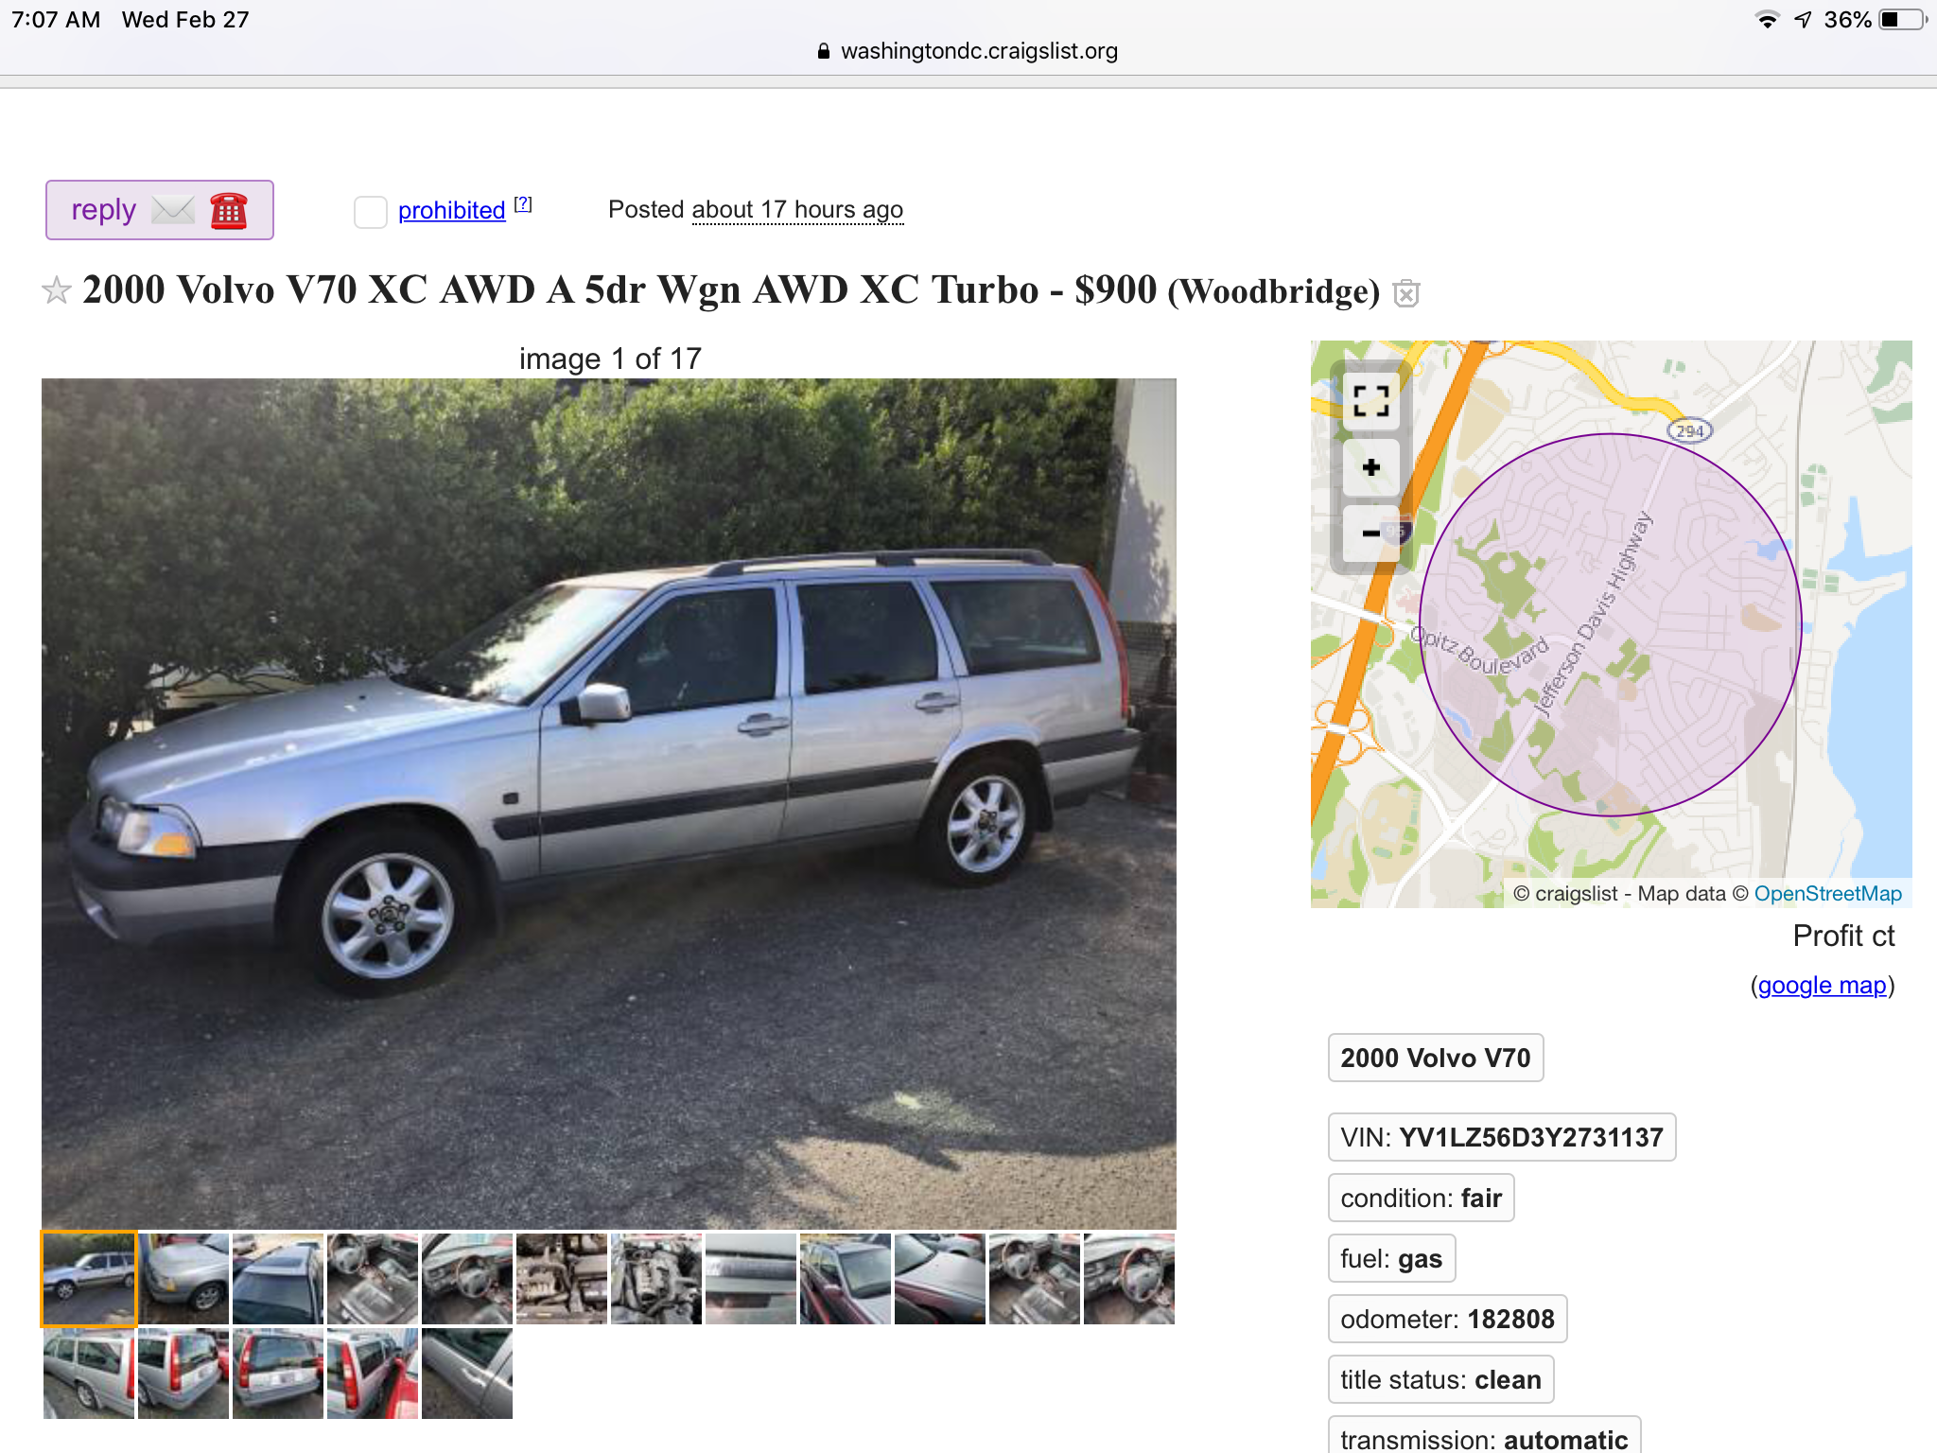Open fullscreen map view icon
Screen dimensions: 1937x1453
click(x=1370, y=401)
